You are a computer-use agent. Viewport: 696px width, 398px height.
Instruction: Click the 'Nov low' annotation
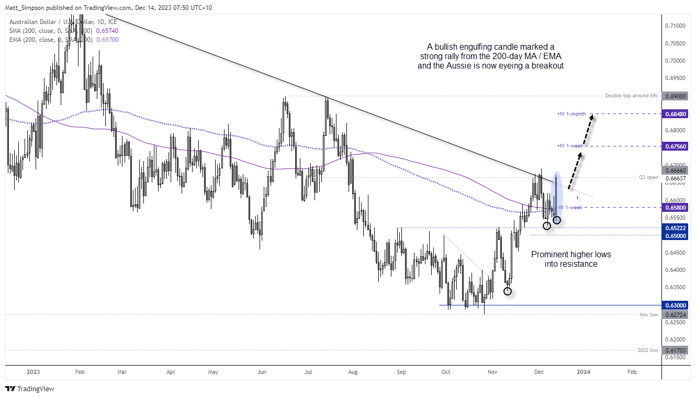(x=649, y=315)
